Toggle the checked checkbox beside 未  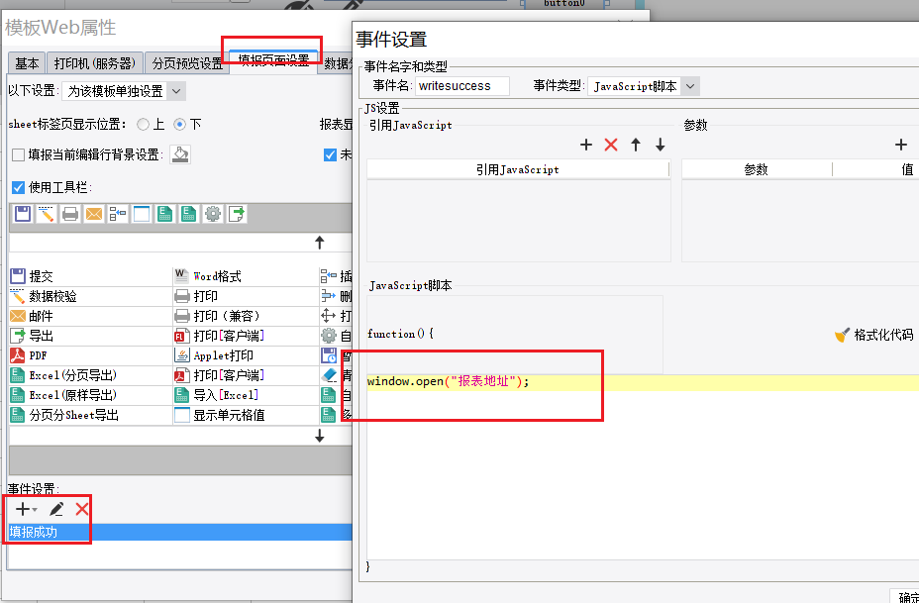pos(330,154)
